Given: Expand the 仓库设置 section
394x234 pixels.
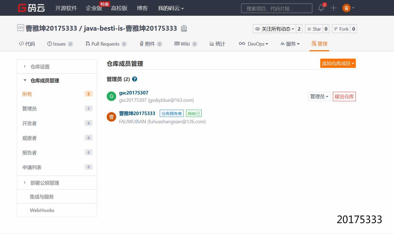Looking at the screenshot, I should (57, 67).
